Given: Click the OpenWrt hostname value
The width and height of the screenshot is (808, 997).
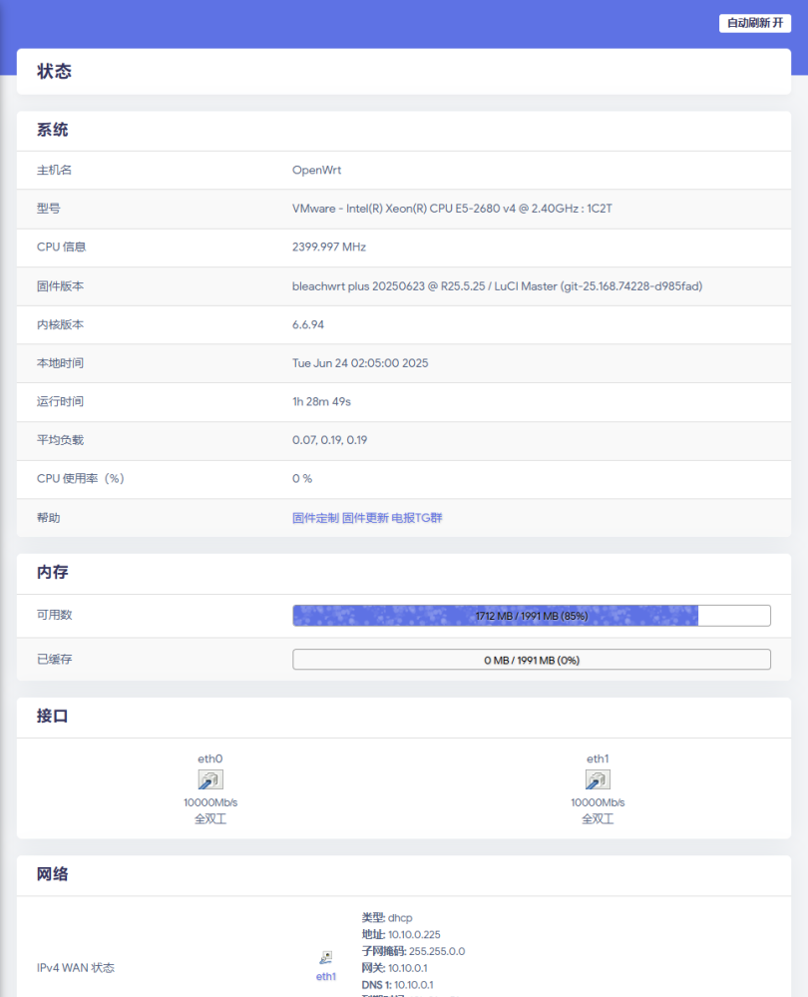Looking at the screenshot, I should (316, 170).
